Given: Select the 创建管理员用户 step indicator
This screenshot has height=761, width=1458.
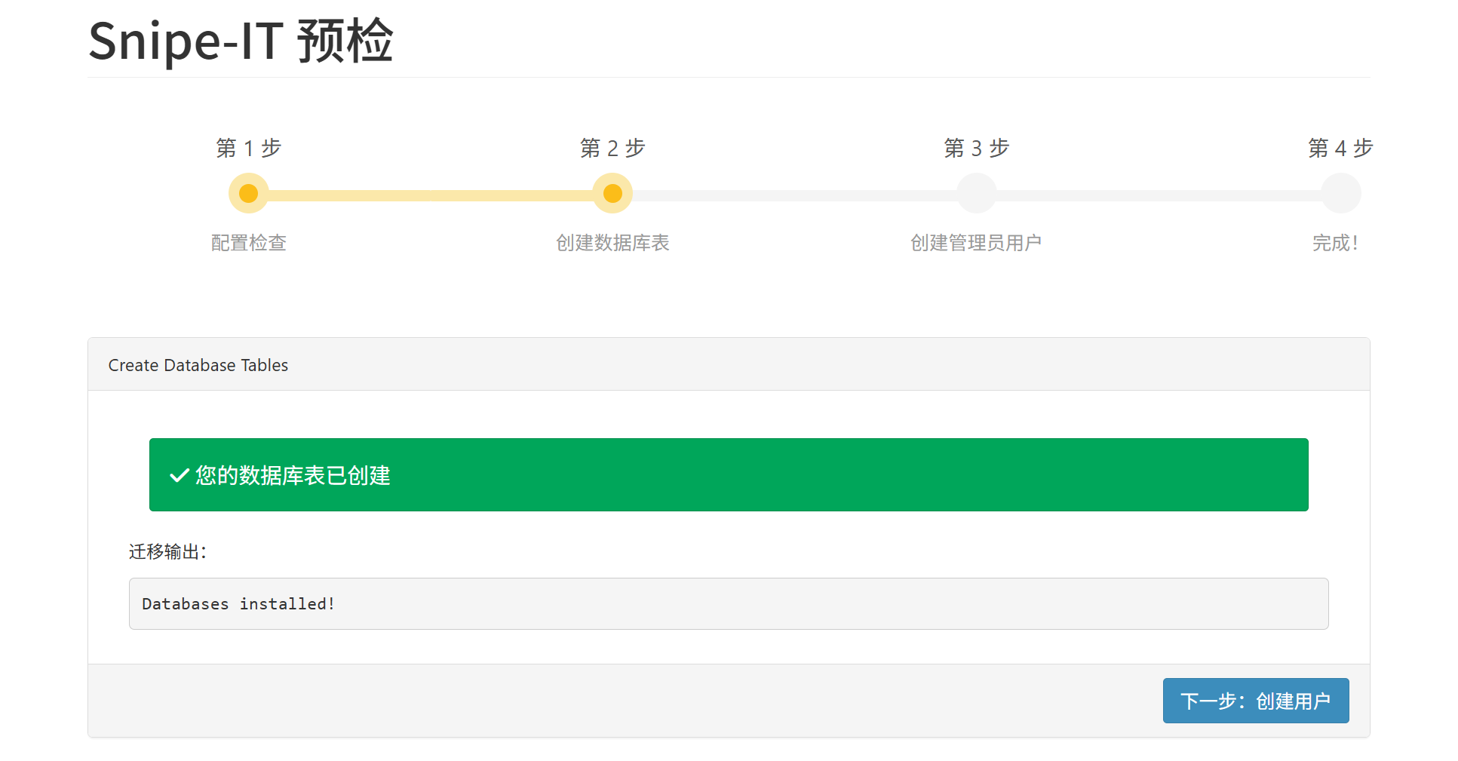Looking at the screenshot, I should pos(976,243).
